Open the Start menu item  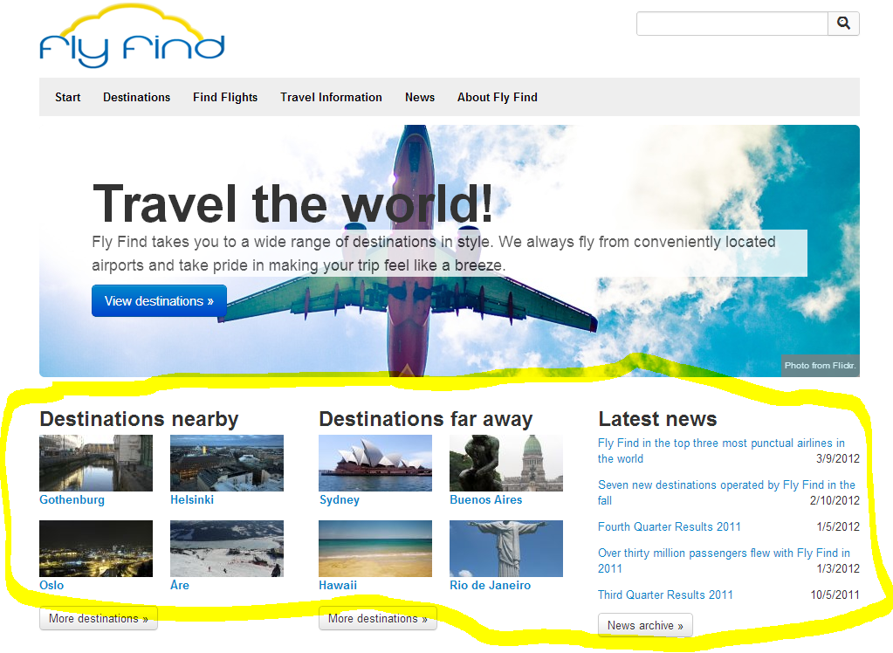[67, 97]
